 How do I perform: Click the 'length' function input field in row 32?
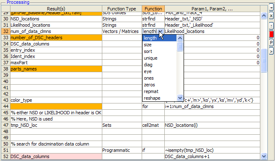(150, 31)
